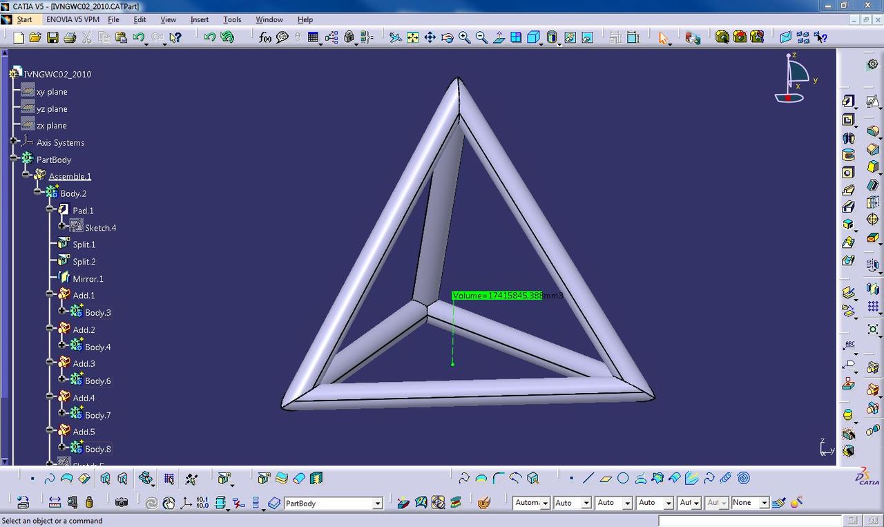Click the Save icon in toolbar
The height and width of the screenshot is (527, 884).
(x=52, y=37)
